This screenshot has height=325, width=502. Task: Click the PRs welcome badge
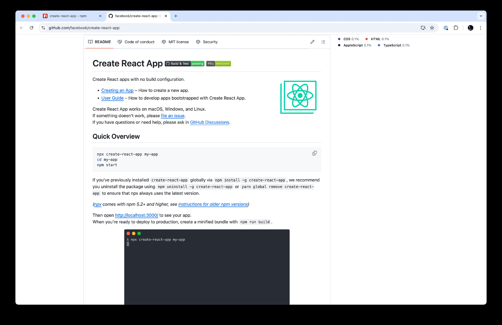click(x=219, y=64)
